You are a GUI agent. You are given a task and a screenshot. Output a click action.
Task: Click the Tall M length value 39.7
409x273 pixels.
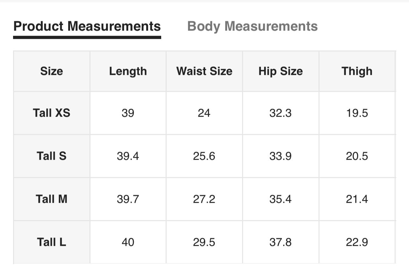[x=128, y=199]
